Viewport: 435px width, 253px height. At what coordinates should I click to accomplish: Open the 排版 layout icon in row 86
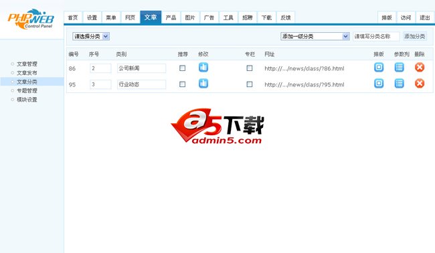pos(379,68)
